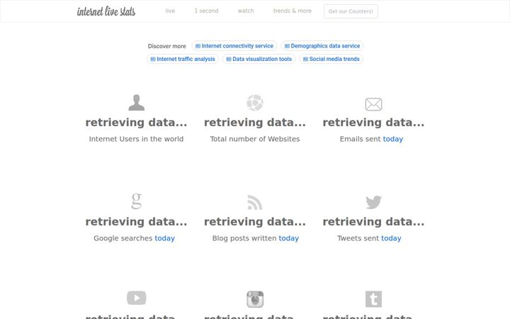
Task: Go to internet live stats logo
Action: click(106, 11)
